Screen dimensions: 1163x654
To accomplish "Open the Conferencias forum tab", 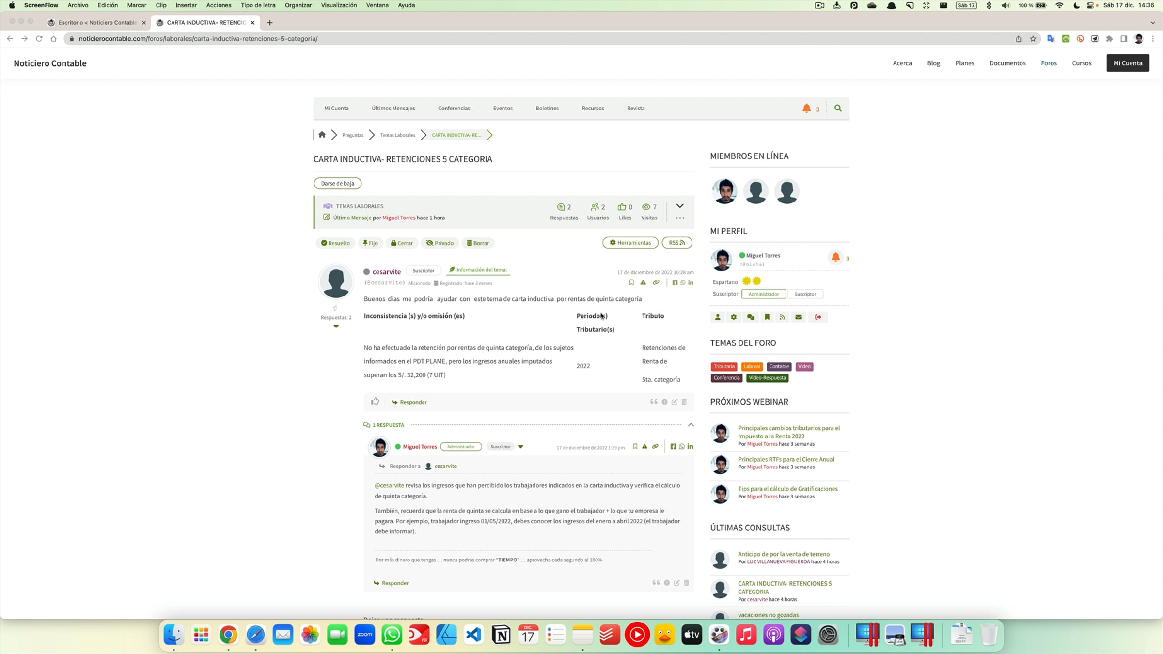I will pyautogui.click(x=454, y=109).
